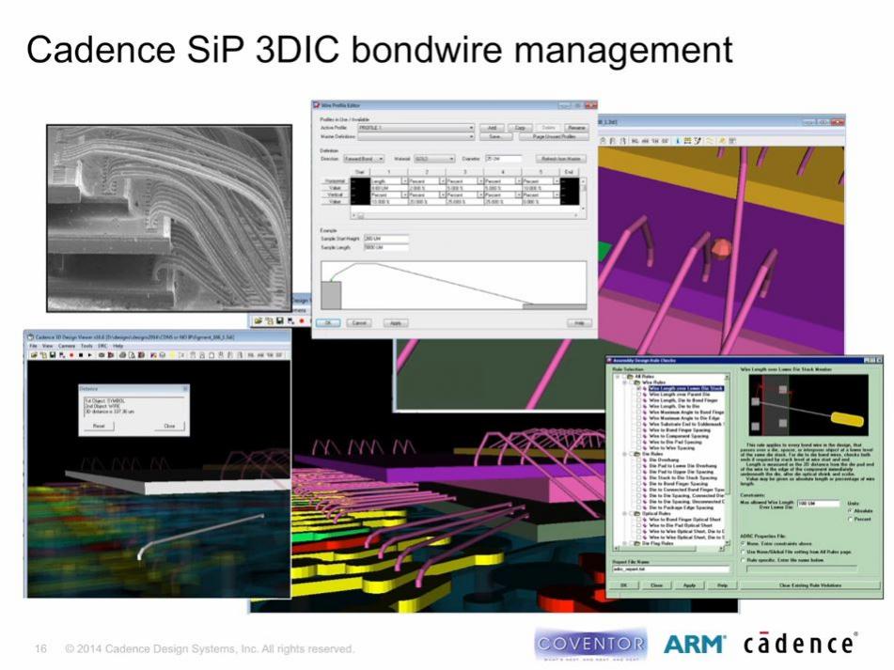Click Refresh from Master button
This screenshot has height=670, width=894.
pos(560,159)
